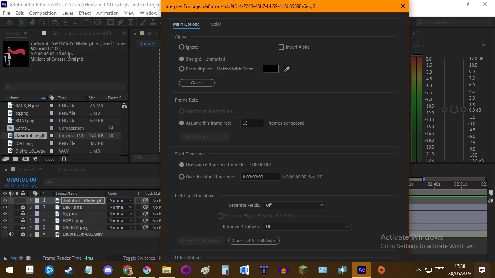495x278 pixels.
Task: Click the eyedropper next to matte color
Action: click(287, 69)
